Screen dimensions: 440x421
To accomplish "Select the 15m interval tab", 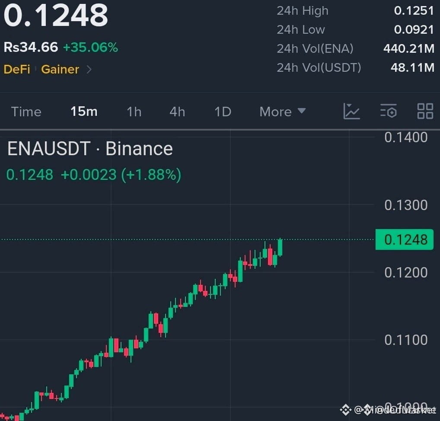I will (84, 112).
